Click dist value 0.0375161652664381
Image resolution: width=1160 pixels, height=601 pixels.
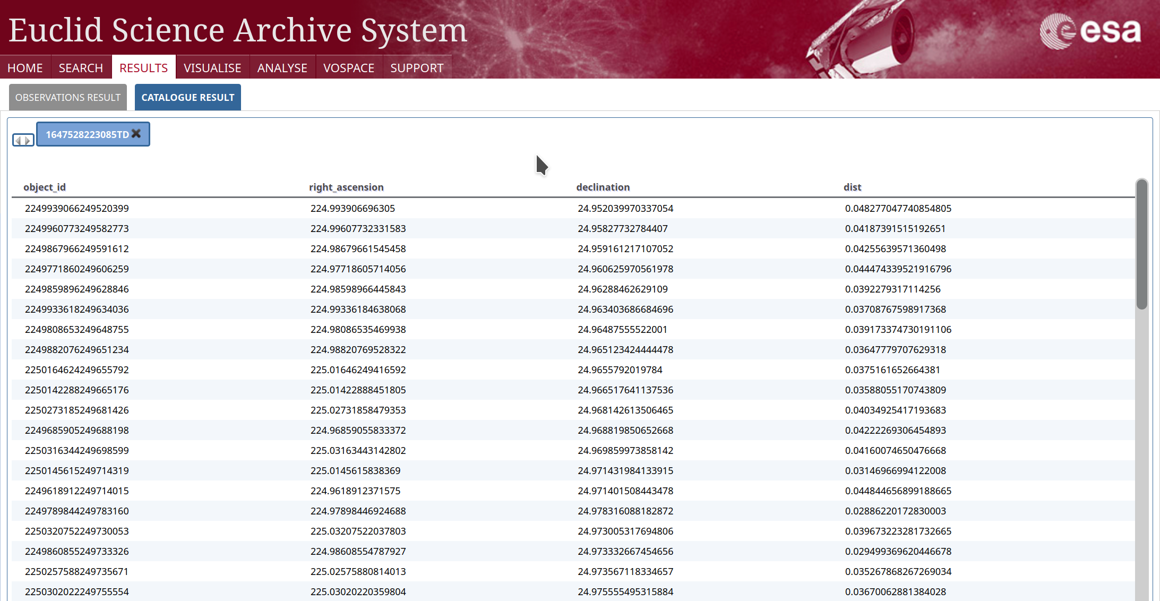(x=893, y=370)
